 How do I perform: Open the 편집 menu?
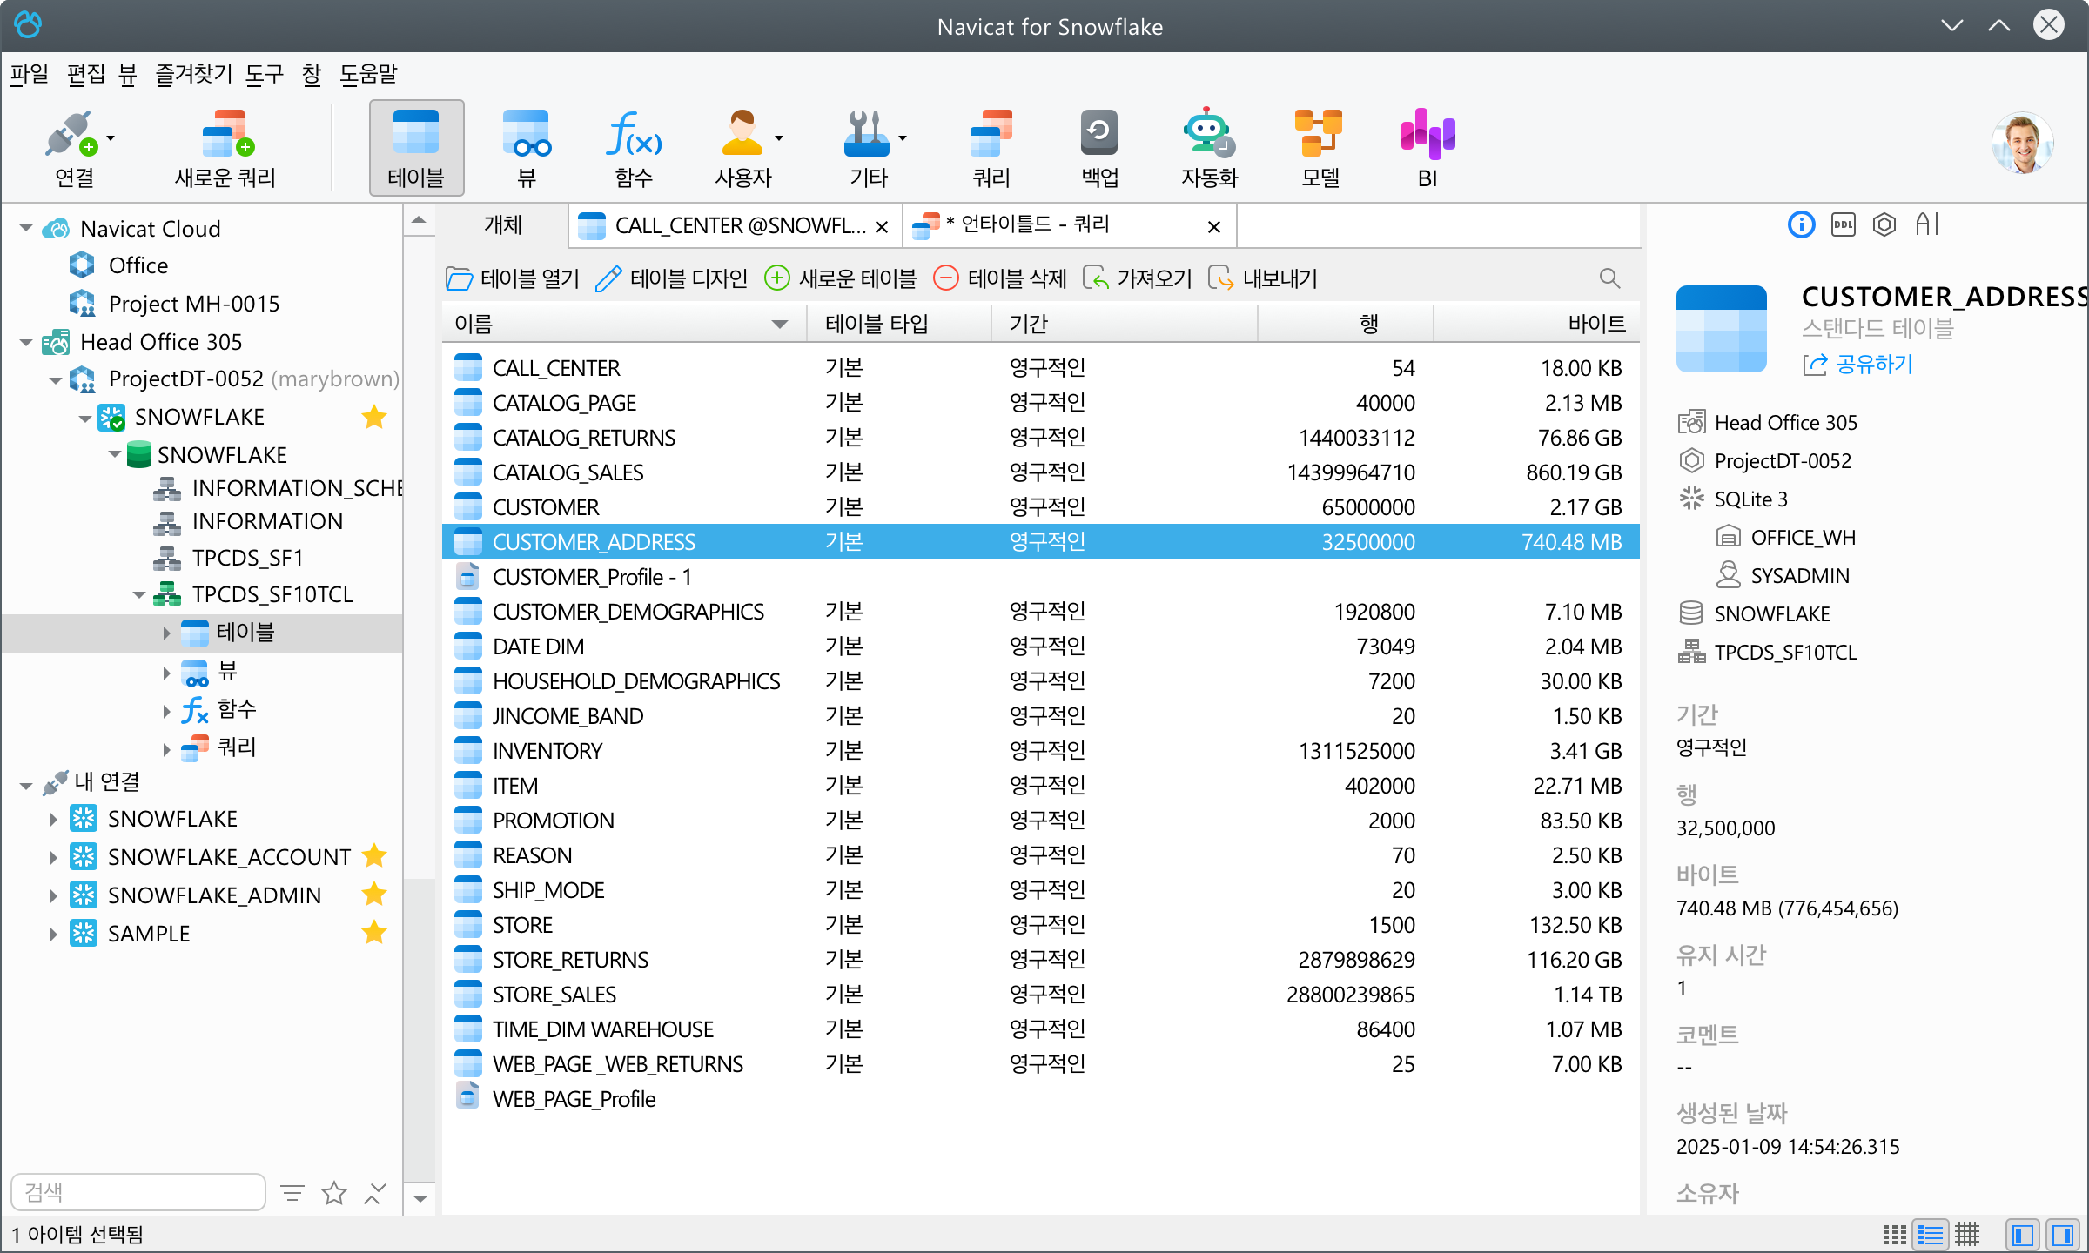click(x=86, y=74)
